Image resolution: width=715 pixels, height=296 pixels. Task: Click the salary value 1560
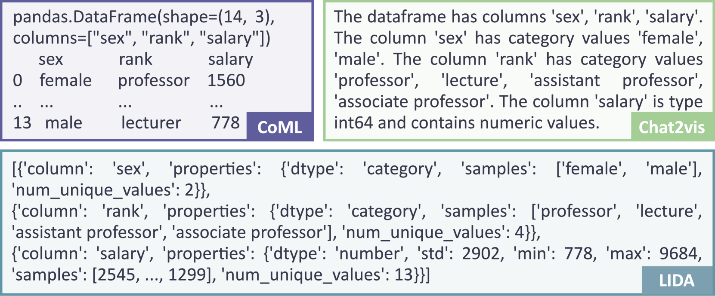click(x=226, y=80)
